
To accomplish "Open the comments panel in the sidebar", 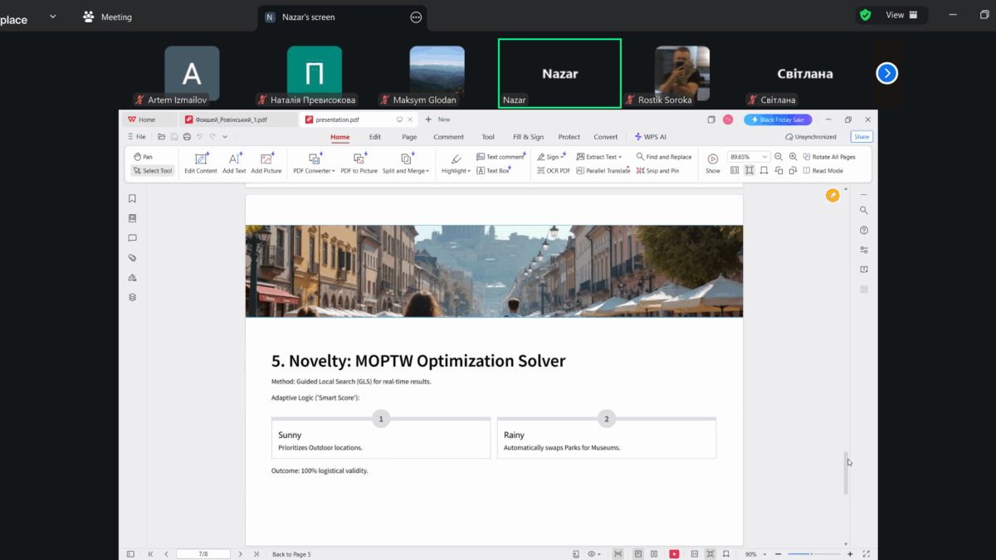I will pyautogui.click(x=132, y=238).
